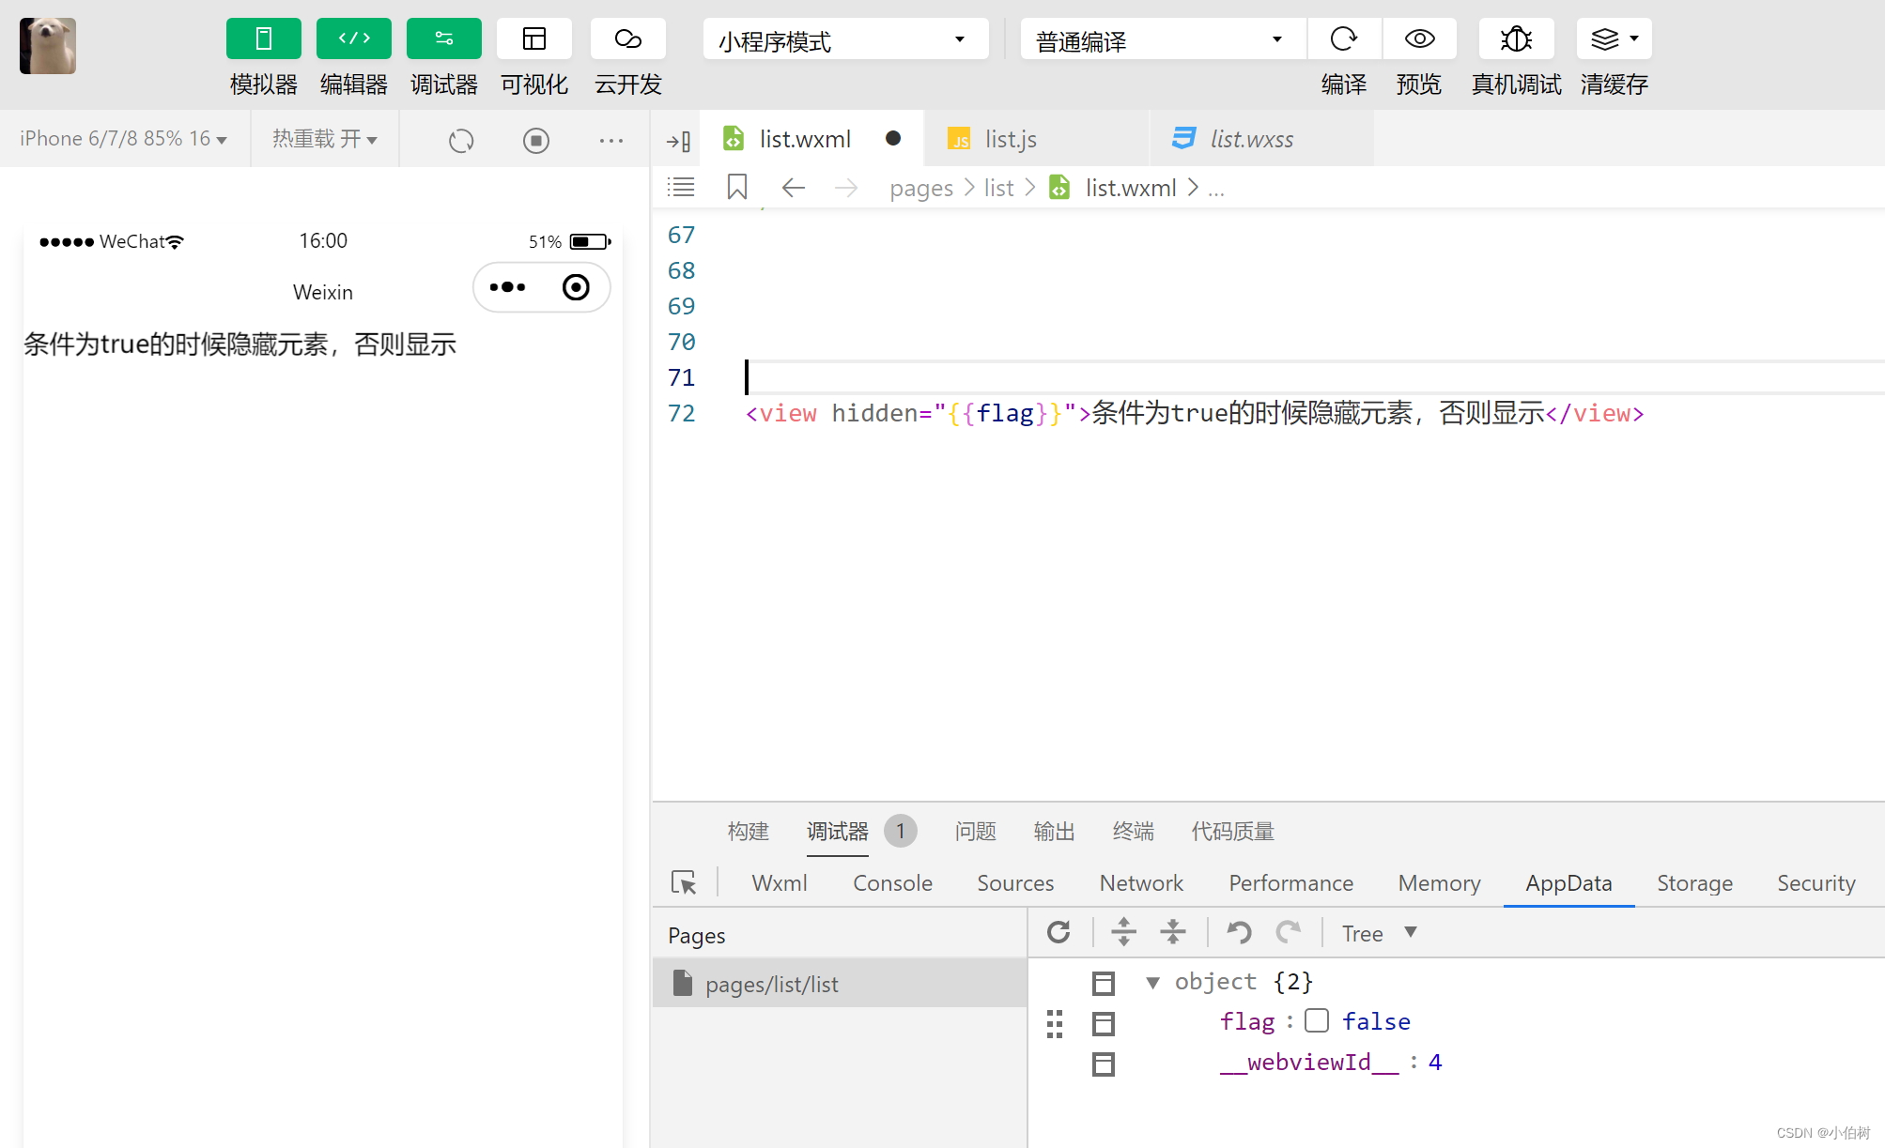Open the 可视化 visualization panel

coord(533,38)
